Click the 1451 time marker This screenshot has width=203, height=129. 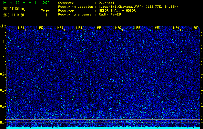(x=21, y=28)
